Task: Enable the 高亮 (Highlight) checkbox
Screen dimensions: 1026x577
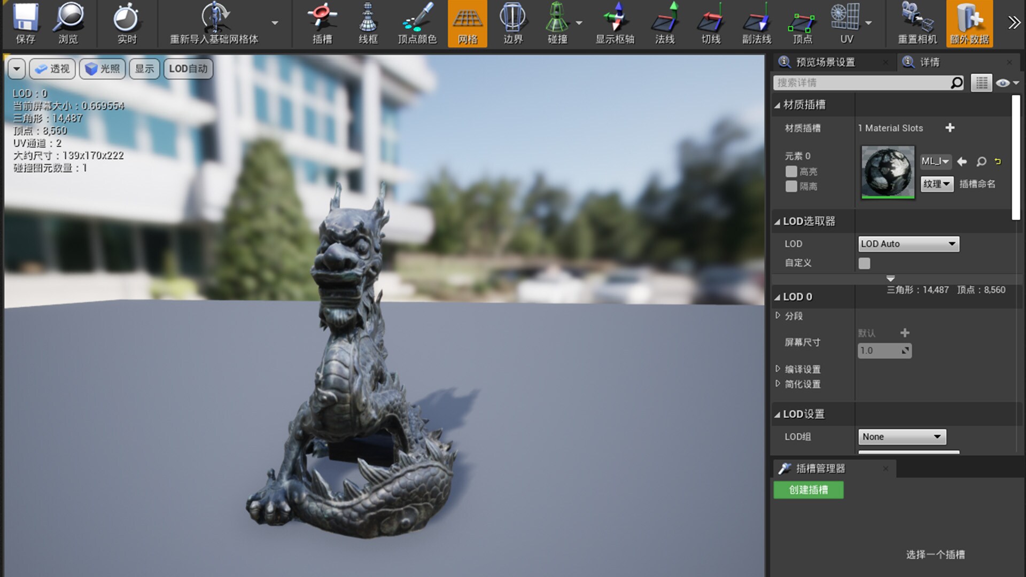Action: [791, 171]
